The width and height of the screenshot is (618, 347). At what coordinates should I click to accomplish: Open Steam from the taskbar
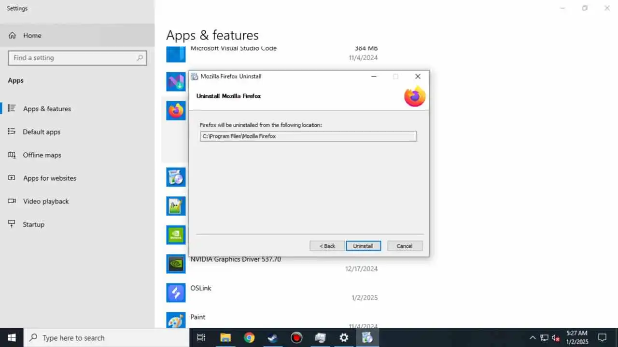click(x=273, y=338)
